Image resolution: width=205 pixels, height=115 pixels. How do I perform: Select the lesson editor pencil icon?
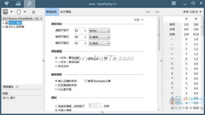tap(29, 4)
